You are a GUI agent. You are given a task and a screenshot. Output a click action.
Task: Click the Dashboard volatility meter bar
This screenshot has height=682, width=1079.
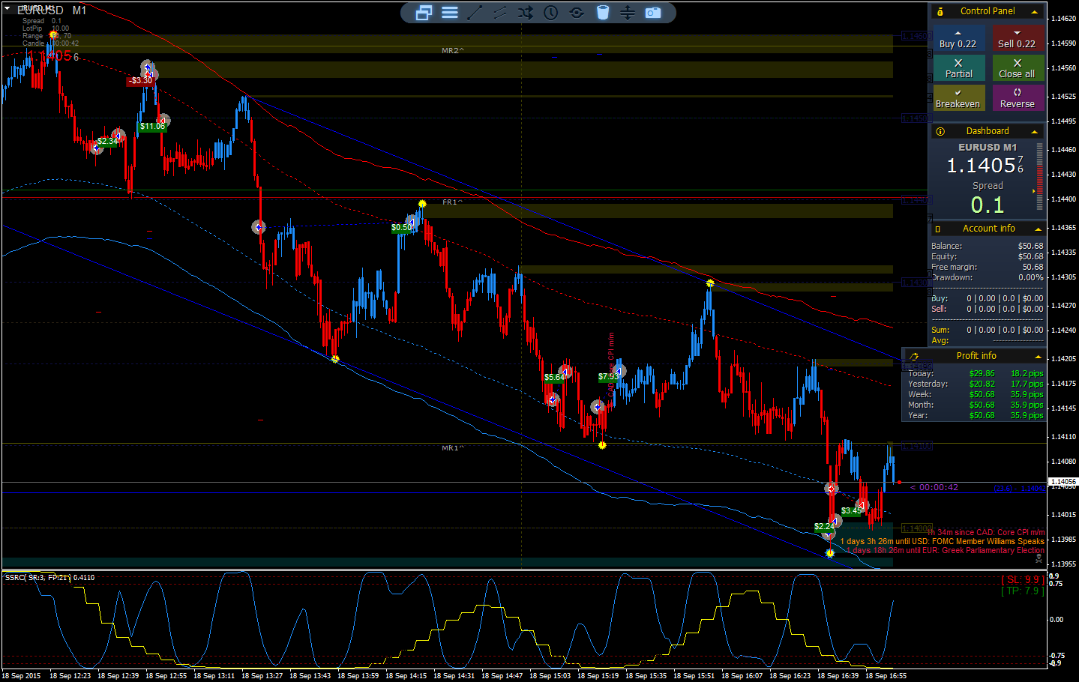coord(1039,178)
